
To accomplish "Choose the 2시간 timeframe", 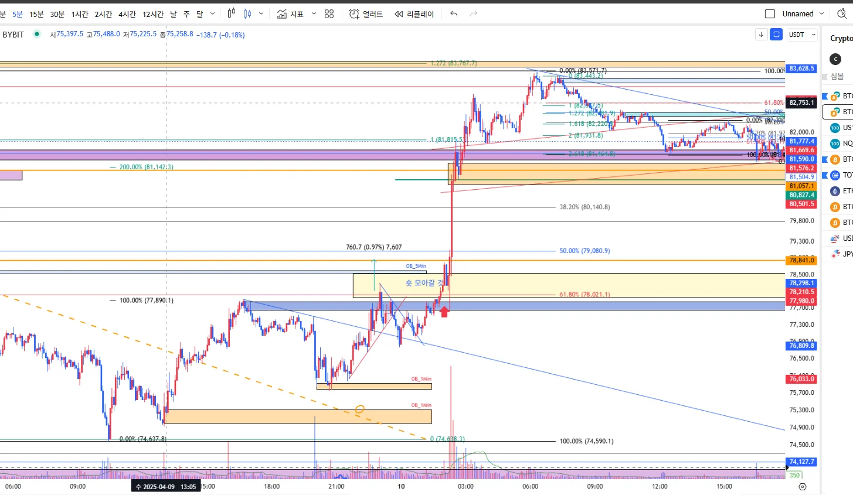I will tap(103, 14).
